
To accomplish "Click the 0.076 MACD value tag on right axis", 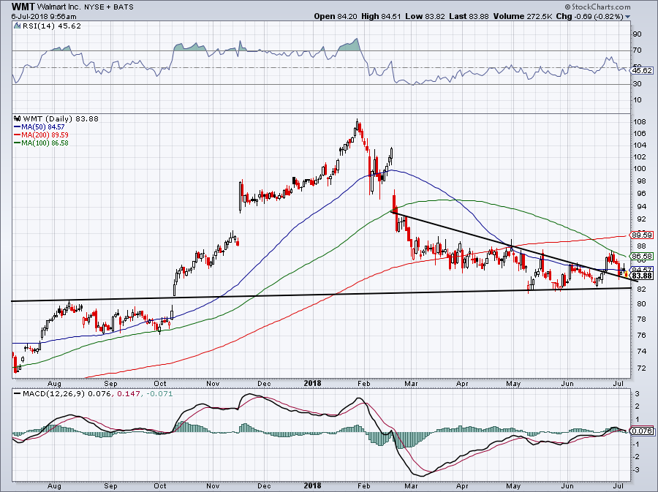I will tap(643, 431).
